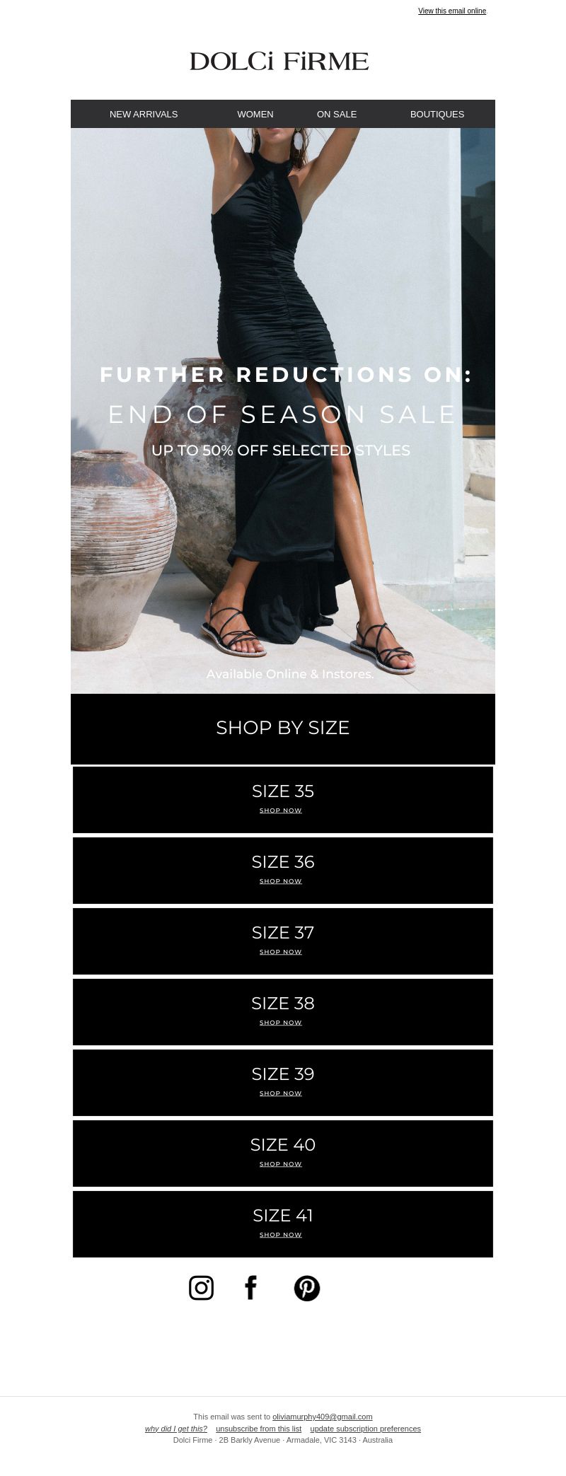Open the New Arrivals menu item
566x1476 pixels.
click(144, 114)
